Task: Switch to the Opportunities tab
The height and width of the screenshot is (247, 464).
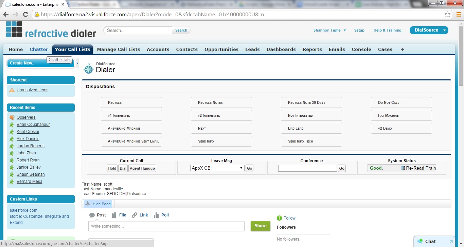Action: [x=221, y=49]
